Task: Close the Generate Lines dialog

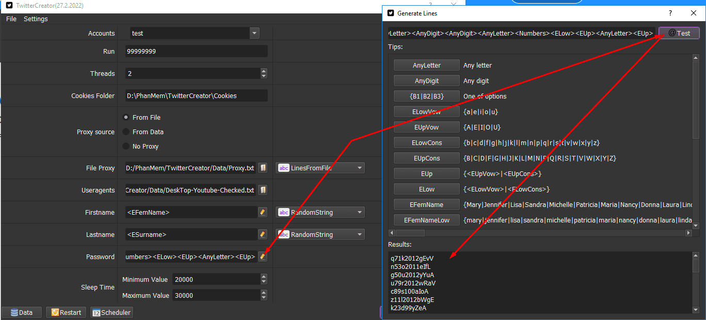Action: pos(693,13)
